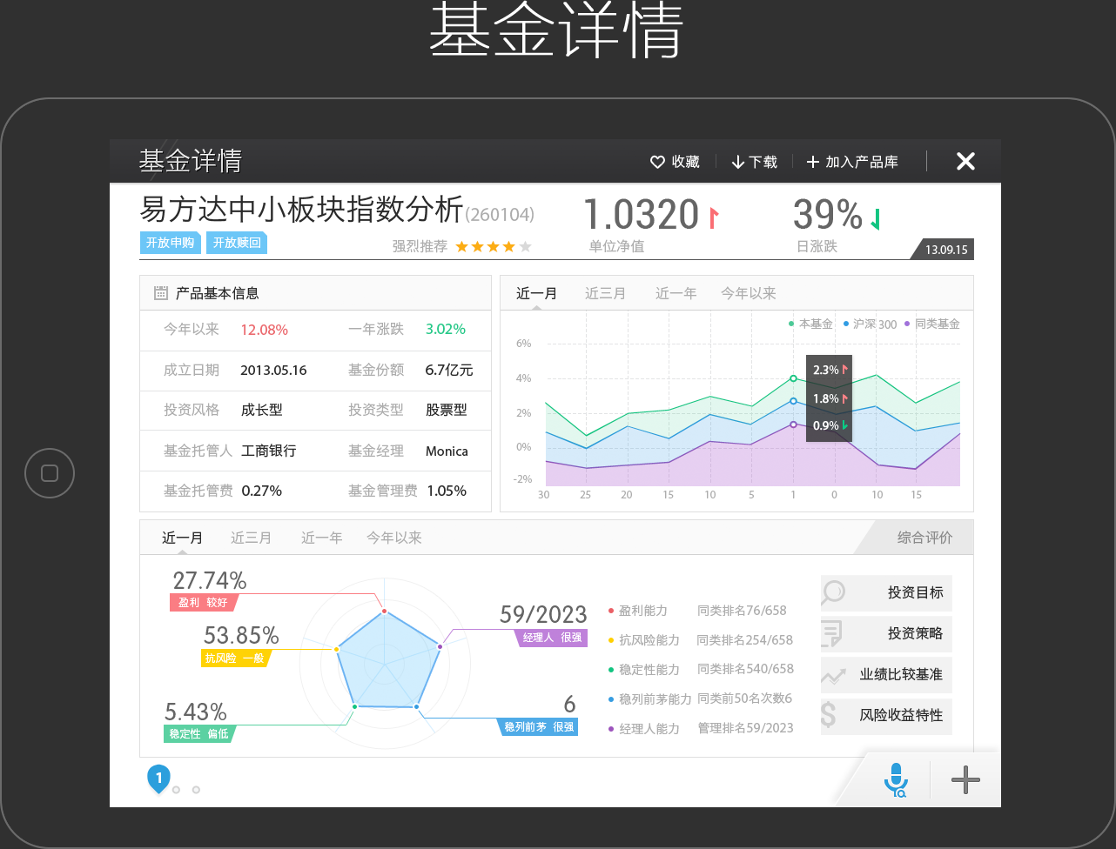Click the magnifier icon on 投资目标
1116x849 pixels.
tap(833, 592)
